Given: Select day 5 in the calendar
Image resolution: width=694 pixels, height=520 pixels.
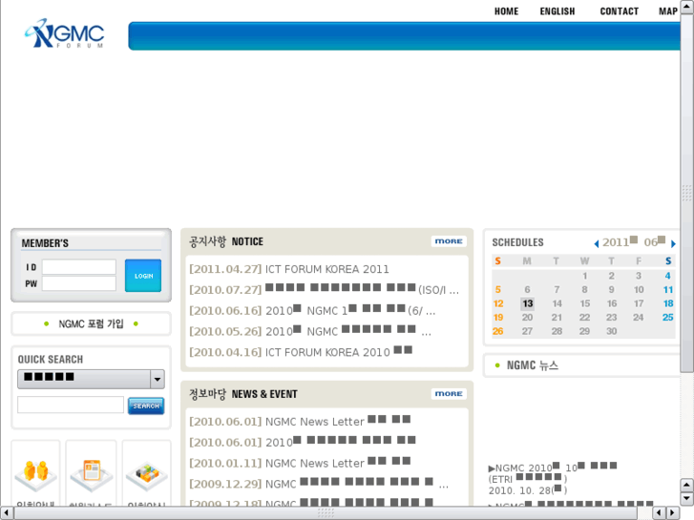Looking at the screenshot, I should pyautogui.click(x=498, y=289).
